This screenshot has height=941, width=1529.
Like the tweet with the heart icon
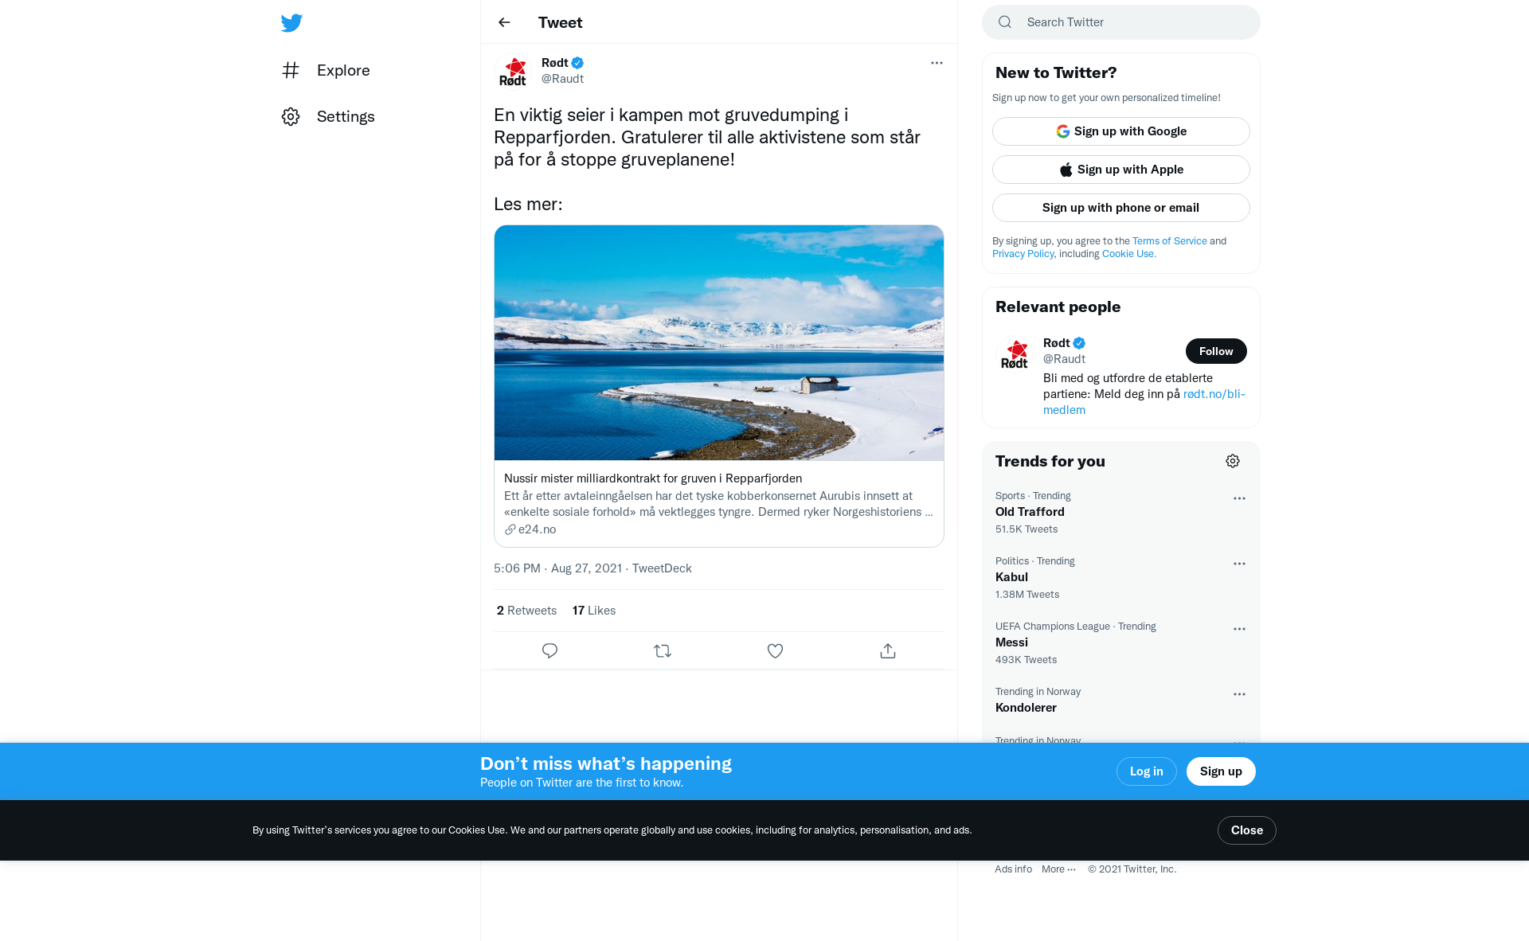click(775, 651)
